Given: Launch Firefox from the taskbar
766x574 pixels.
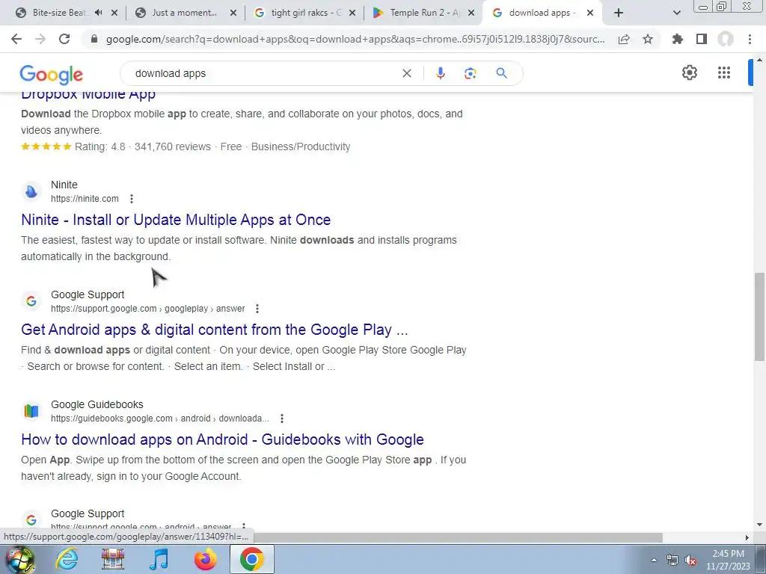Looking at the screenshot, I should [205, 559].
